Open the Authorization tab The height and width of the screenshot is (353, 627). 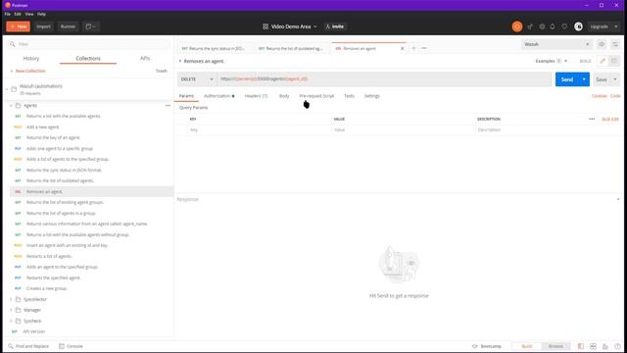coord(218,96)
